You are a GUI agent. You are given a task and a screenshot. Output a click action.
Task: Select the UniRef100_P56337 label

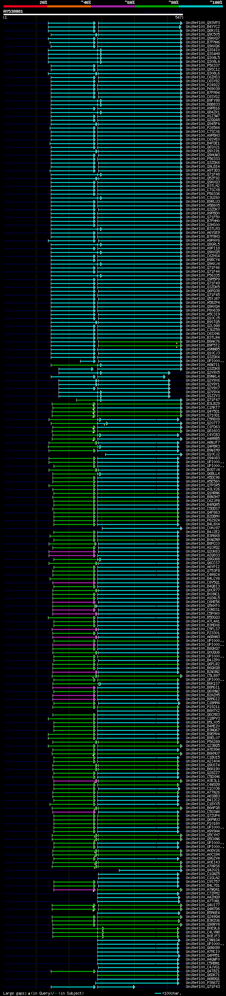[202, 65]
